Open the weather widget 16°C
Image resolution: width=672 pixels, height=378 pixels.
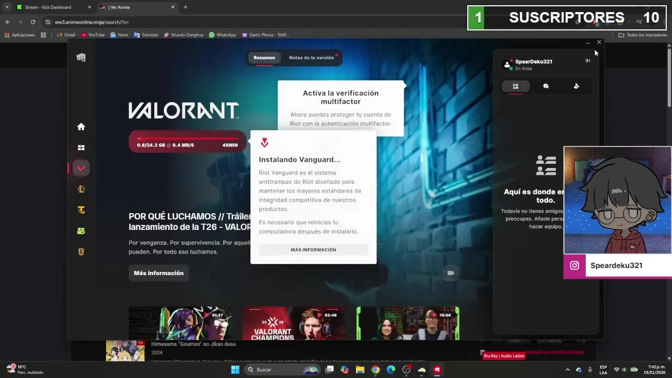[x=25, y=370]
